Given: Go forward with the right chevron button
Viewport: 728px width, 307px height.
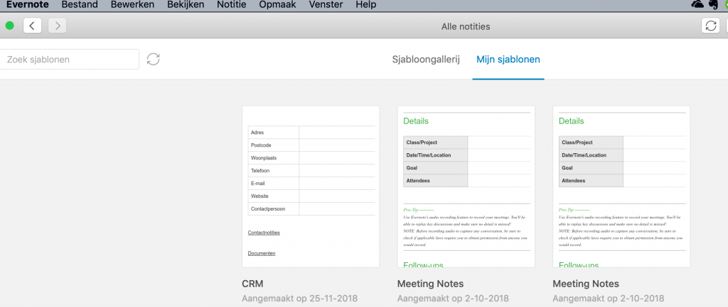Looking at the screenshot, I should coord(57,26).
